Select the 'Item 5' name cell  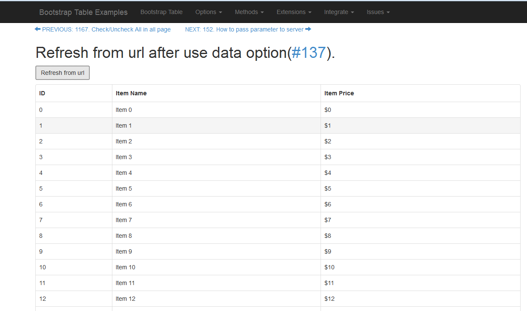[x=217, y=188]
